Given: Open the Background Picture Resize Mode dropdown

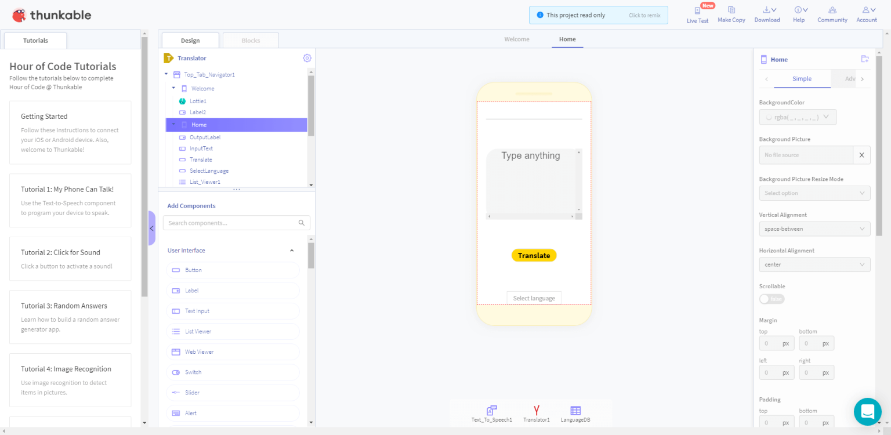Looking at the screenshot, I should tap(814, 193).
